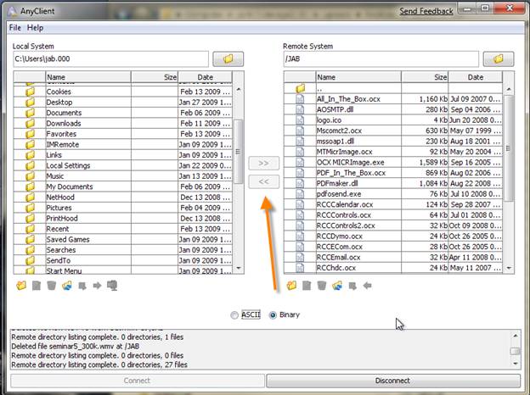Viewport: 530px width, 395px height.
Task: Select the RCCCalendar.ocx file
Action: [393, 204]
